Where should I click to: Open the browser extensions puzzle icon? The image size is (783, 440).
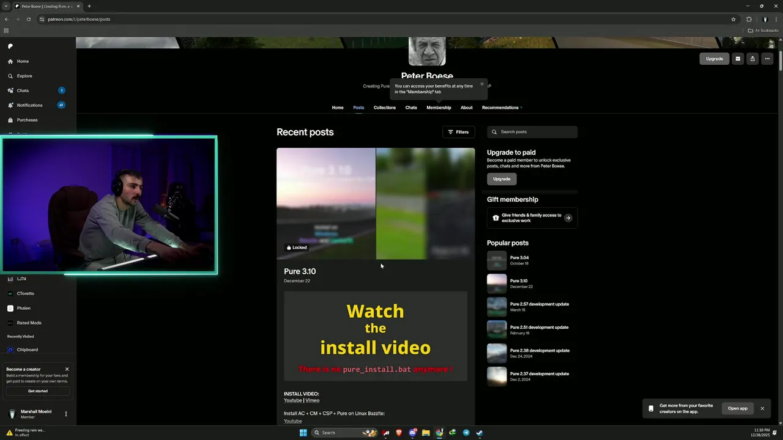tap(749, 19)
